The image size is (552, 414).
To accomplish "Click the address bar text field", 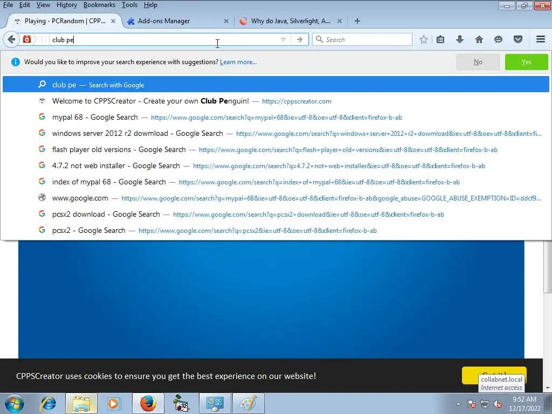I will click(164, 39).
